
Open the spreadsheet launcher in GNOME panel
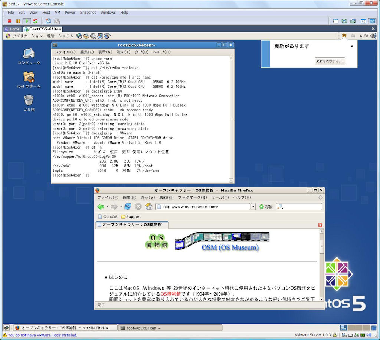pos(107,36)
